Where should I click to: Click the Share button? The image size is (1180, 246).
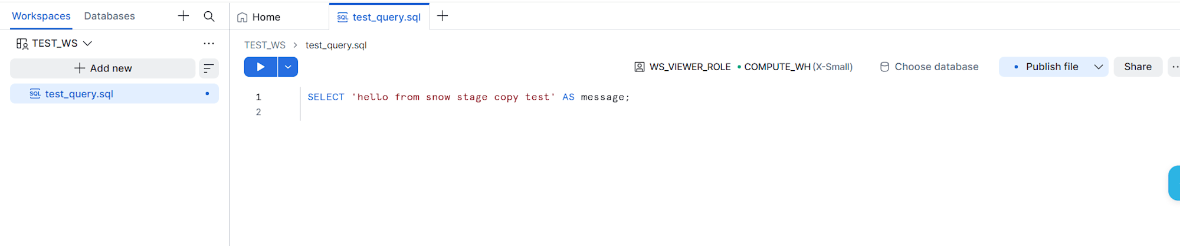(1138, 67)
